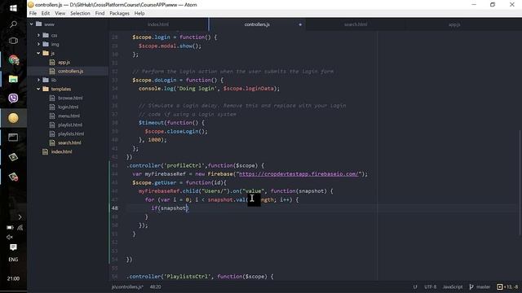The height and width of the screenshot is (293, 522).
Task: Open the File menu
Action: pyautogui.click(x=33, y=13)
